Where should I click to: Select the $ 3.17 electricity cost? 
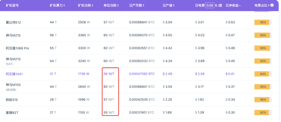(199, 87)
